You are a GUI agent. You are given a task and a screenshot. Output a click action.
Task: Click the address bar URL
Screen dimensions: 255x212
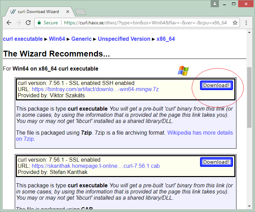[145, 23]
